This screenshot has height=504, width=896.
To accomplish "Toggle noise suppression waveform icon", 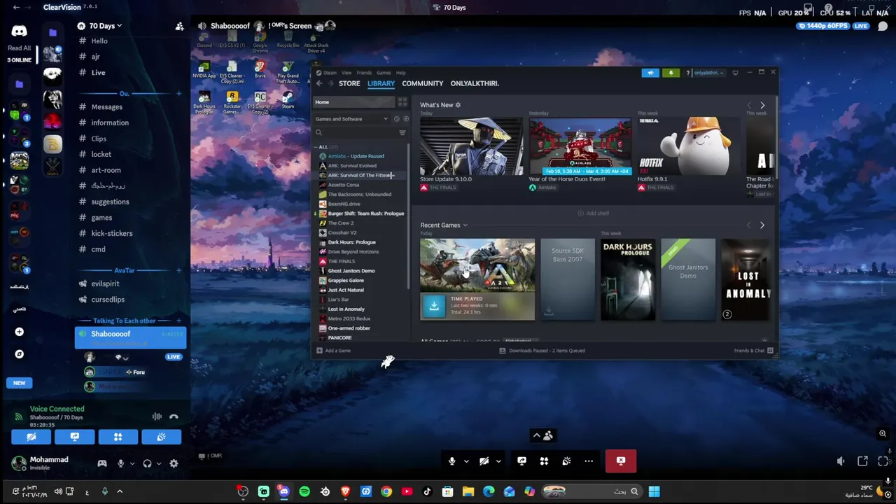I will [x=157, y=416].
